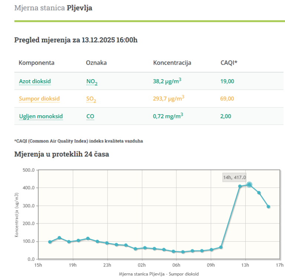Click the Sumpor dioksid component link
Screen dimensions: 285x277
pos(39,99)
